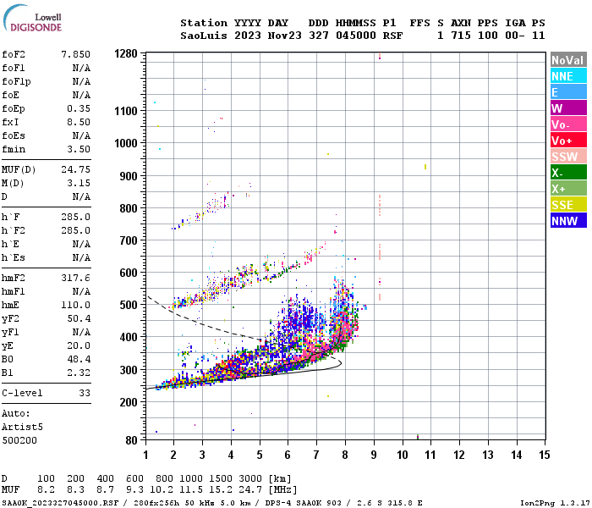Image resolution: width=592 pixels, height=508 pixels.
Task: Click the 80 km height axis label
Action: click(131, 440)
